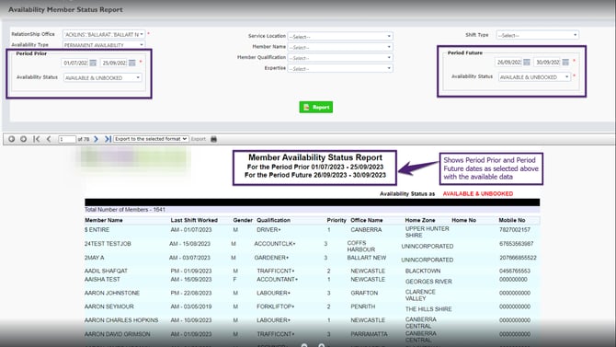Click the Office Name column header

click(x=367, y=220)
